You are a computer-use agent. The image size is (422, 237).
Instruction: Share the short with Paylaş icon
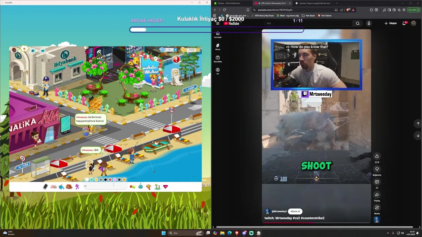(377, 195)
